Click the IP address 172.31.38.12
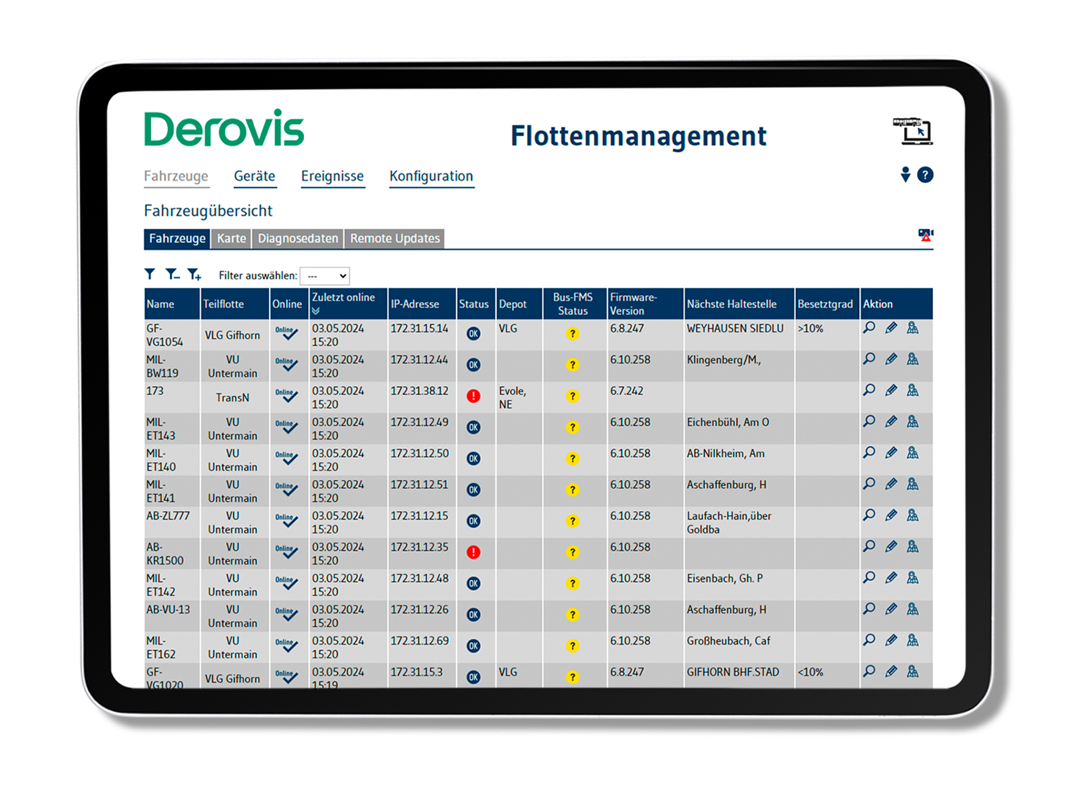This screenshot has width=1080, height=809. 419,391
